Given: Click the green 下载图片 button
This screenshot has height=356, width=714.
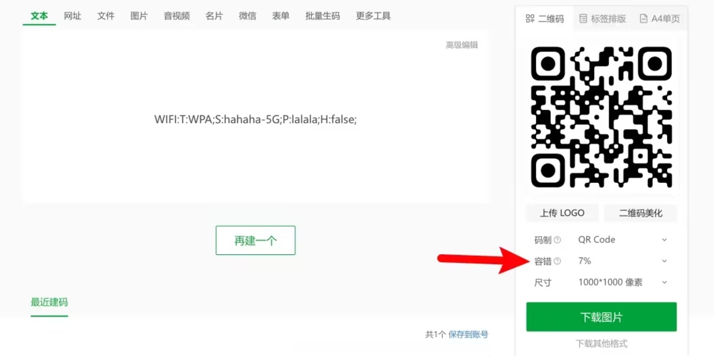Looking at the screenshot, I should [x=601, y=317].
